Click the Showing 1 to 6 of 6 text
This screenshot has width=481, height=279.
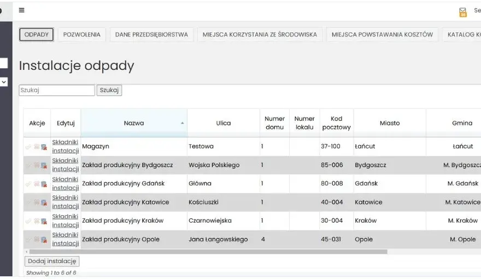51,272
